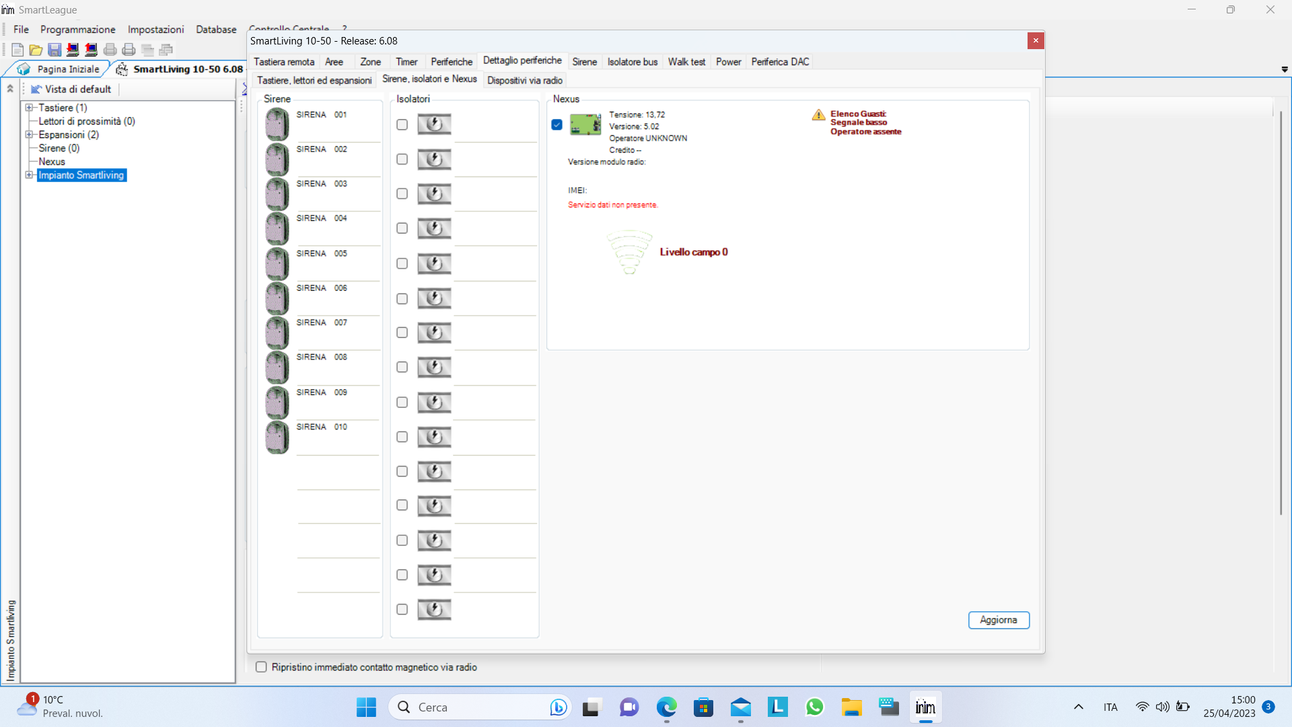Click the isolator icon beside the SIRENA 005 row
Screen dimensions: 1292x727
[x=434, y=264]
